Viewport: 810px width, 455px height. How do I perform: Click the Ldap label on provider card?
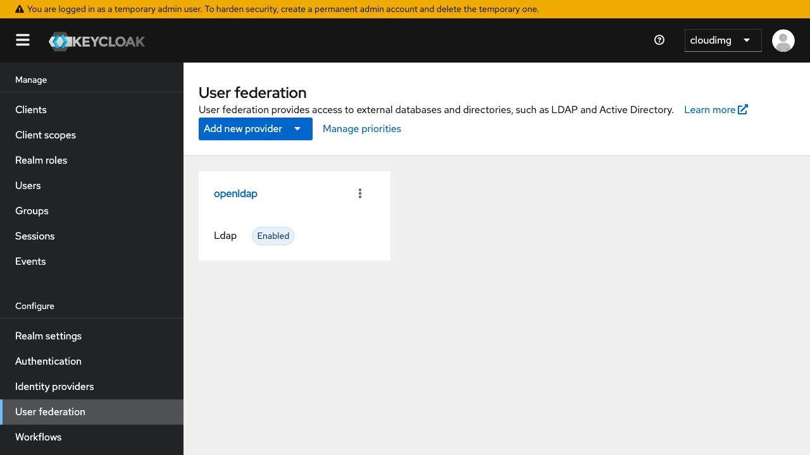pyautogui.click(x=225, y=236)
